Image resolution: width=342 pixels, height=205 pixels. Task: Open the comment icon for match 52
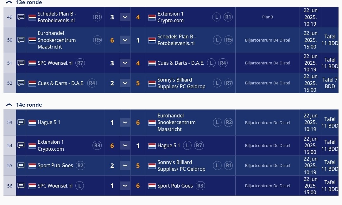click(x=21, y=83)
